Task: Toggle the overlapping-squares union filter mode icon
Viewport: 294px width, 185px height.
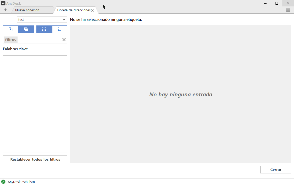Action: 26,29
